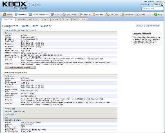Click the Inventory Information heading

(x=15, y=73)
